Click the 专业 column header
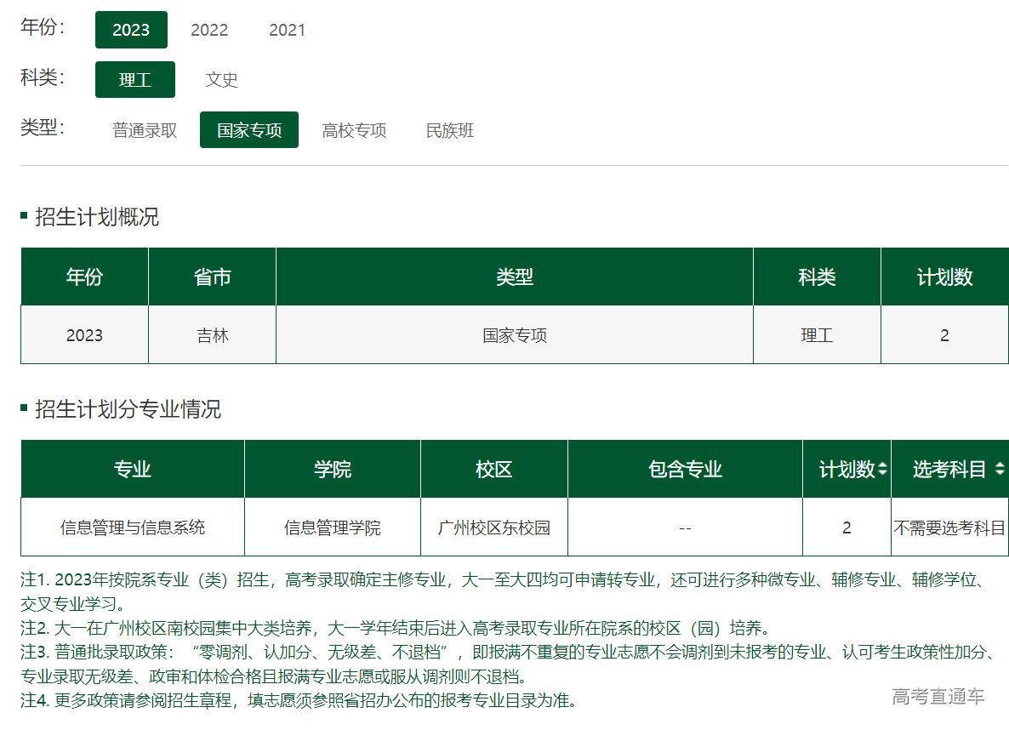Viewport: 1009px width, 730px height. point(132,469)
